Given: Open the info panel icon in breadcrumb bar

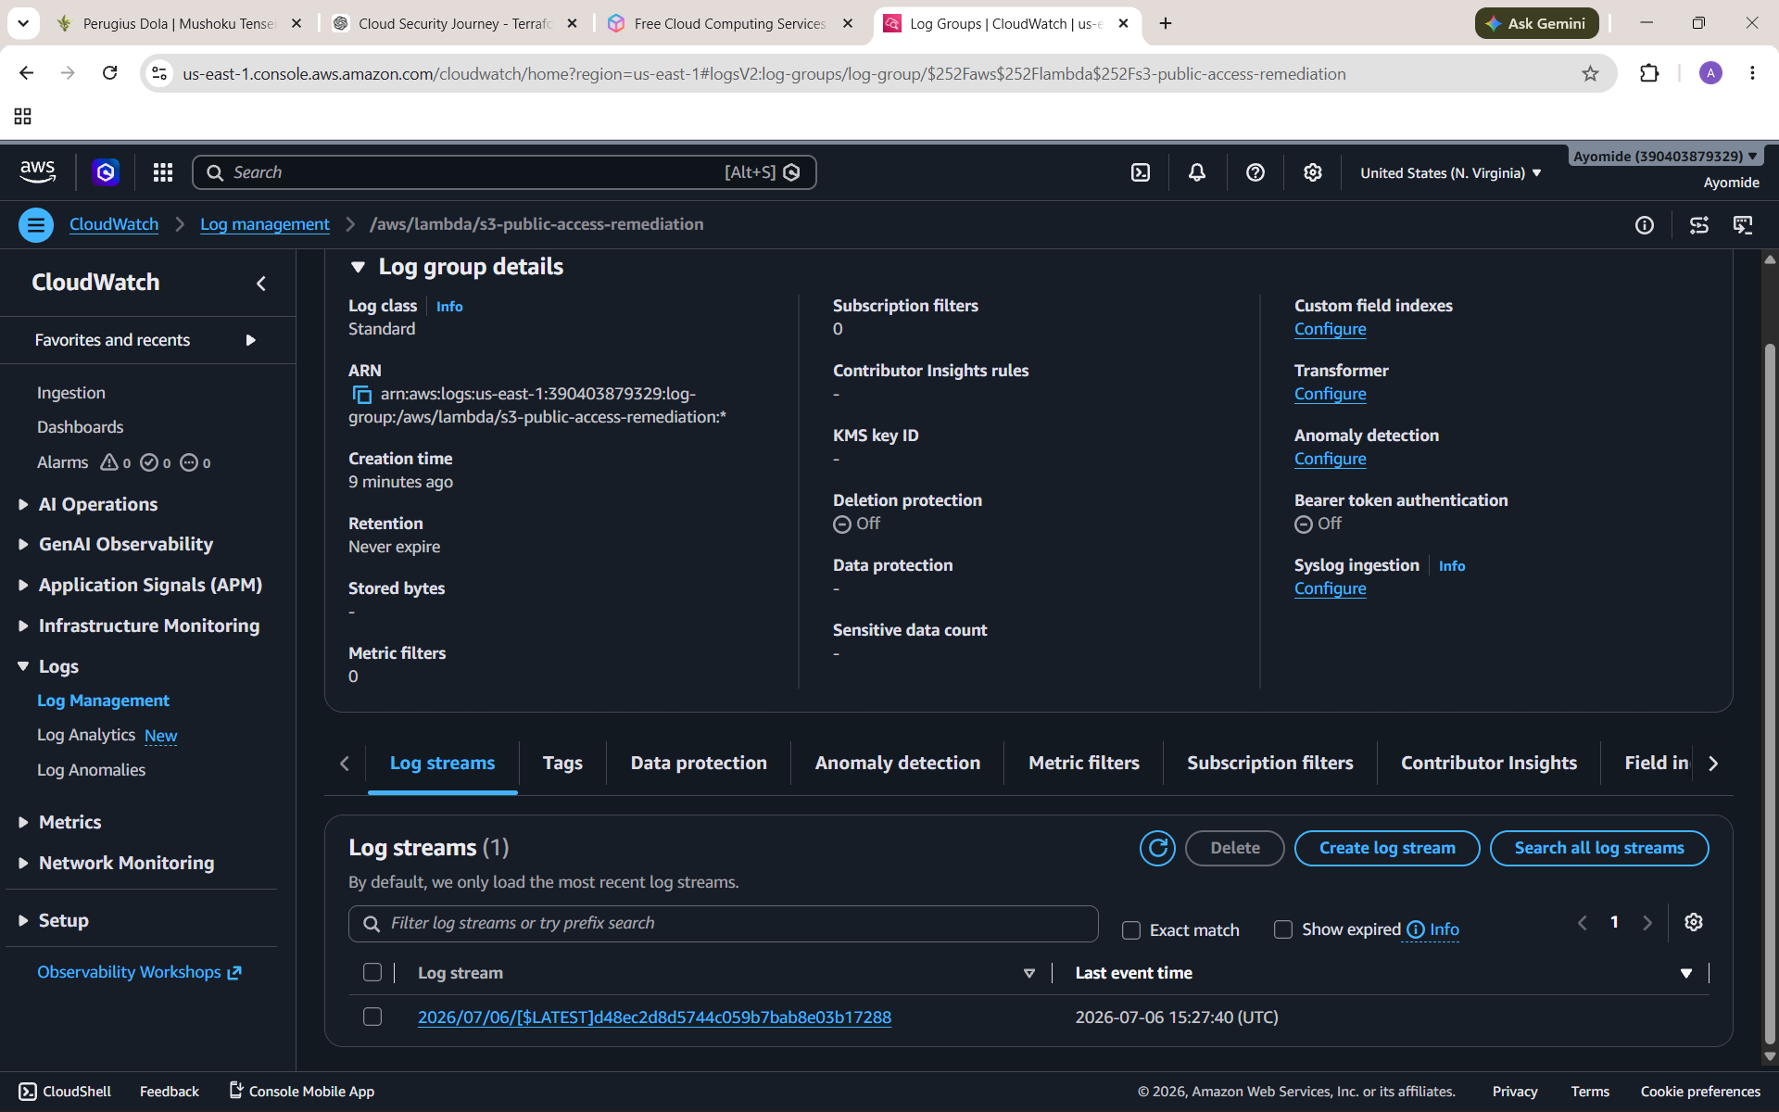Looking at the screenshot, I should [1645, 225].
